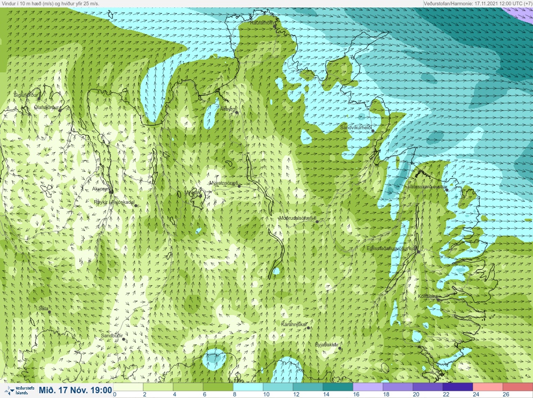Select the 8–10 m/s light cyan swatch
This screenshot has width=533, height=398.
[248, 387]
